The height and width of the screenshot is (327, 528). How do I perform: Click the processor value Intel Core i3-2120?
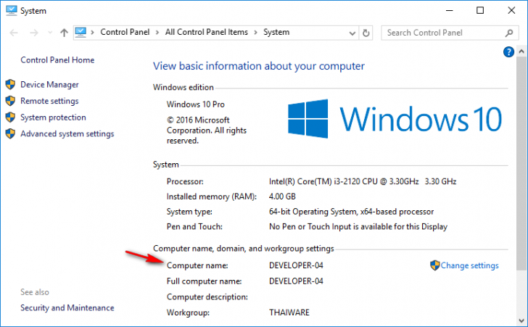coord(363,181)
